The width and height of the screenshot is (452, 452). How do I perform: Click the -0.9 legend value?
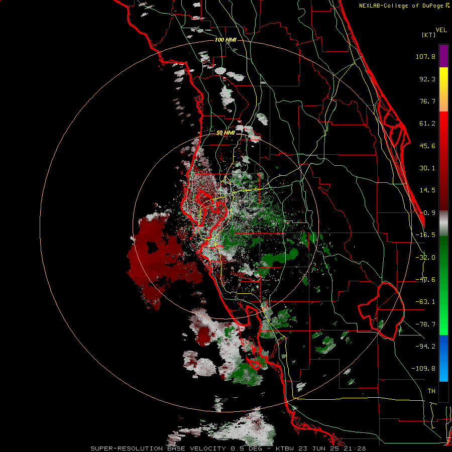pos(427,213)
